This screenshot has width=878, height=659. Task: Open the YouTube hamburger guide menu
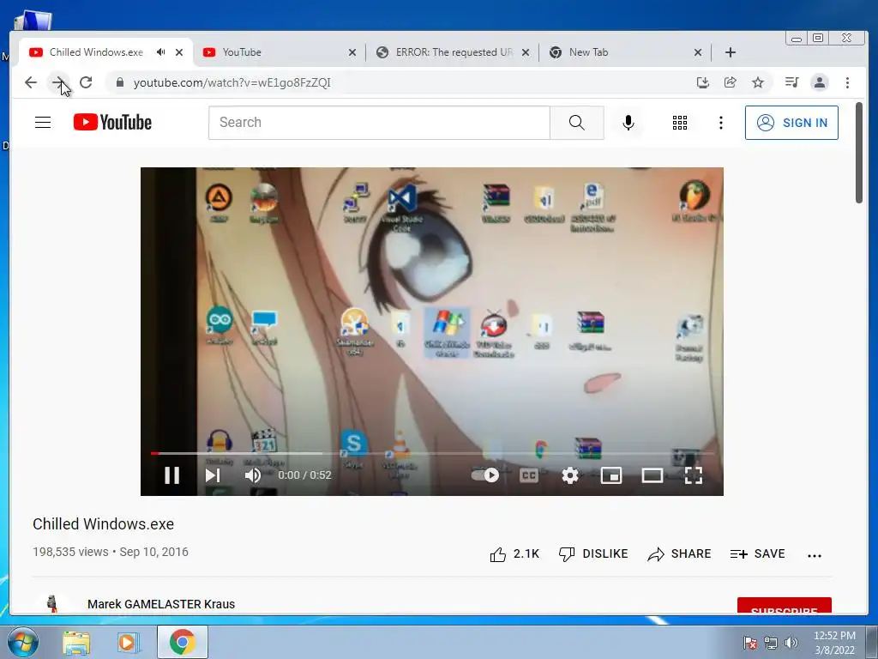click(43, 122)
